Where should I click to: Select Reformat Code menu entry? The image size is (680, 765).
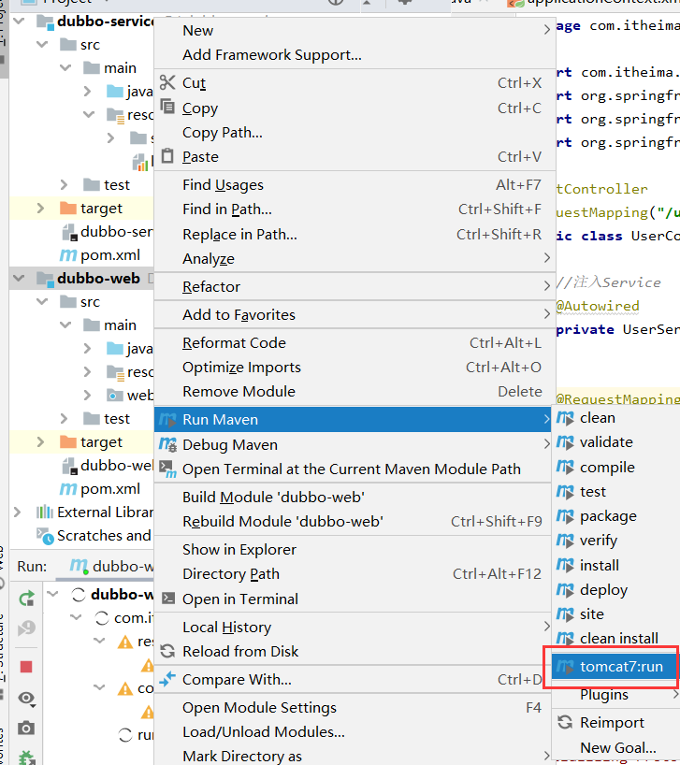354,343
